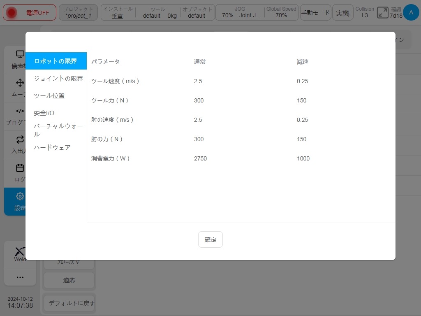The image size is (421, 316).
Task: Click the 確認 7d18 status text
Action: [x=396, y=13]
